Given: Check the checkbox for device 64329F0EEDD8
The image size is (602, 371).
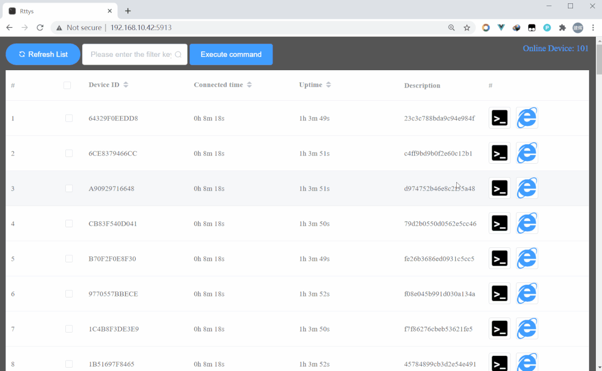Looking at the screenshot, I should pos(69,118).
